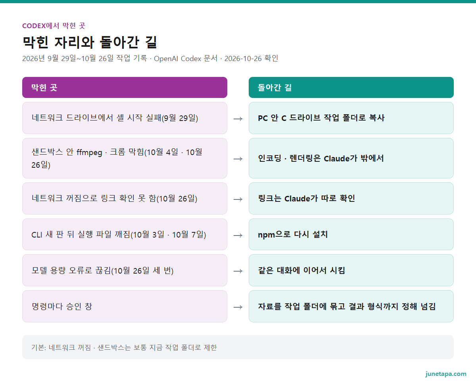This screenshot has height=385, width=476.
Task: Click the subtitle with date range 2026년 9월 29일~10월 26일
Action: [x=150, y=58]
